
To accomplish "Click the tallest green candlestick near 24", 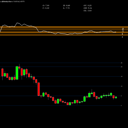I will pos(17,73).
